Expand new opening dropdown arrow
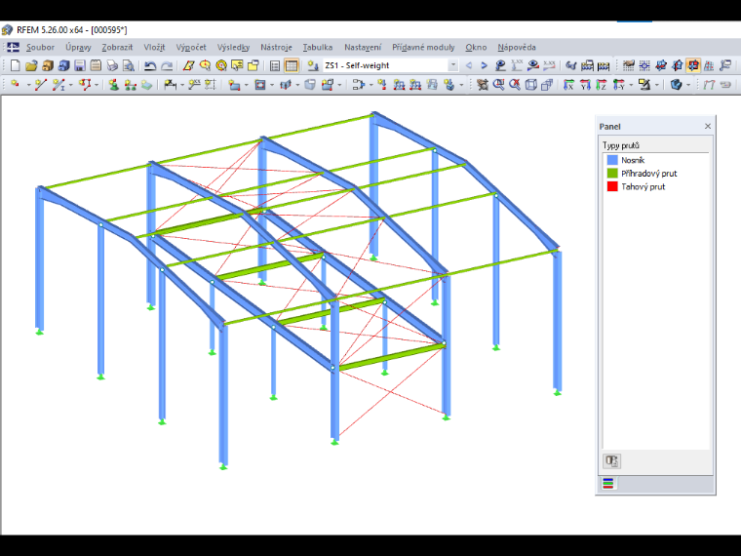Image resolution: width=741 pixels, height=556 pixels. [x=272, y=85]
